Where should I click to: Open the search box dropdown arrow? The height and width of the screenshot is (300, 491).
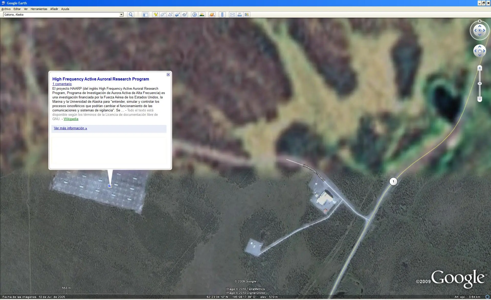(121, 15)
